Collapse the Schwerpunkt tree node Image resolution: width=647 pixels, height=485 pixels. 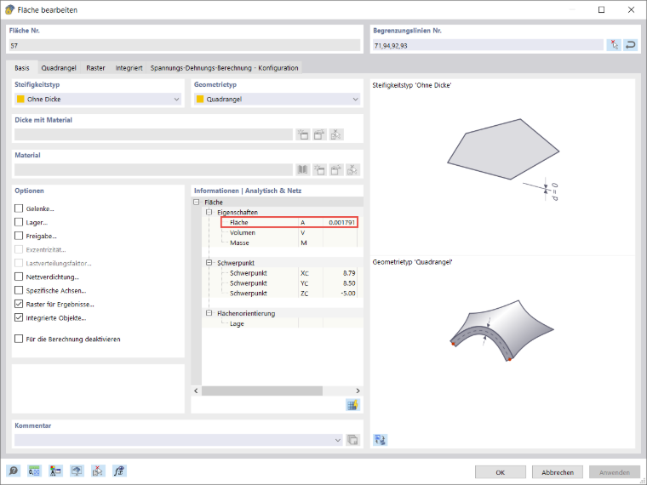coord(209,263)
